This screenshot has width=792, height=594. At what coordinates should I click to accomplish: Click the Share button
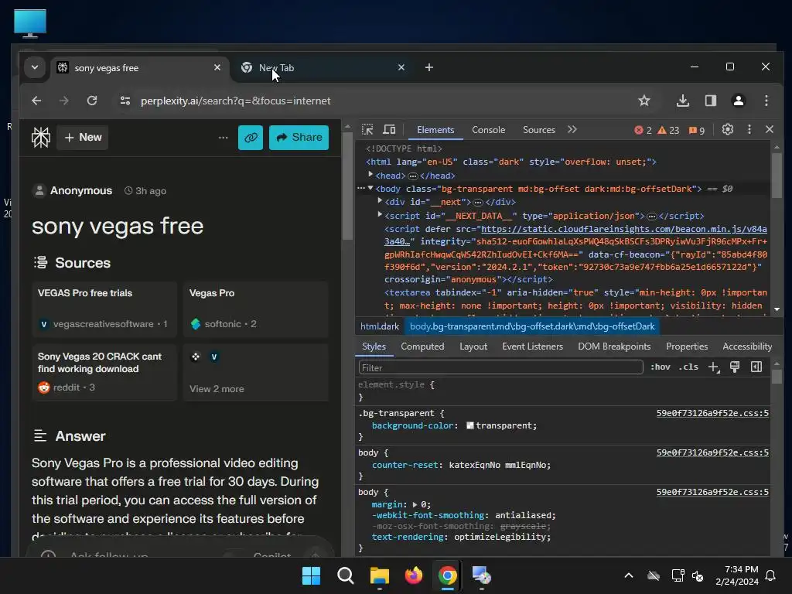click(x=299, y=138)
